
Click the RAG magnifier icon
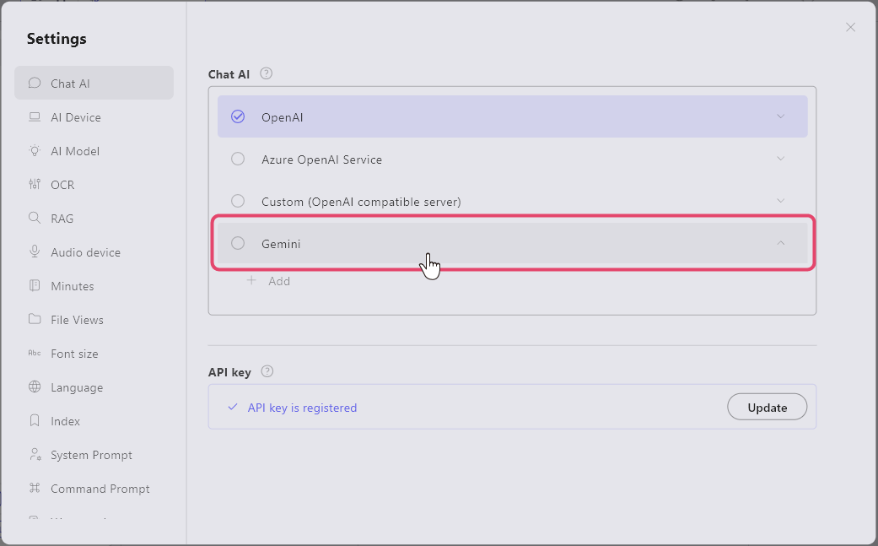point(35,219)
